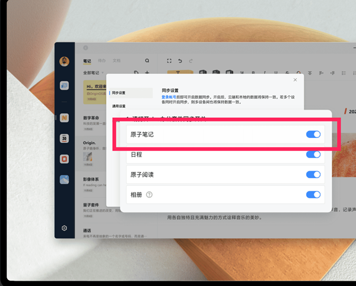Open the font size 14 selector
Screen dimensions: 356x286
click(x=242, y=73)
